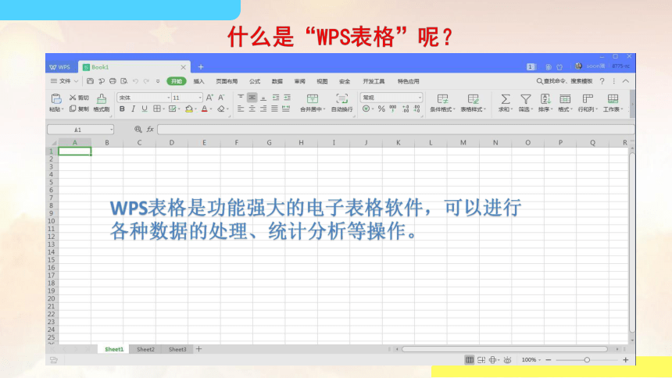Select the Format Painter (格式刷) brush
Screen dimensions: 672x378
102,99
